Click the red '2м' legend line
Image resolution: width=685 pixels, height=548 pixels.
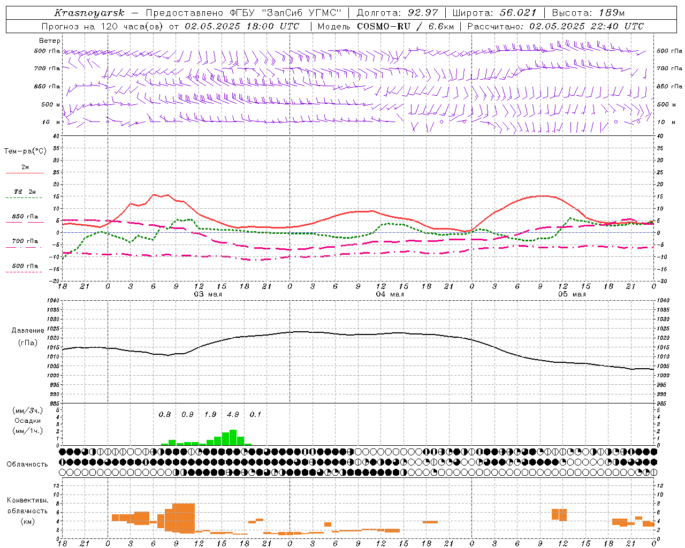(x=25, y=173)
